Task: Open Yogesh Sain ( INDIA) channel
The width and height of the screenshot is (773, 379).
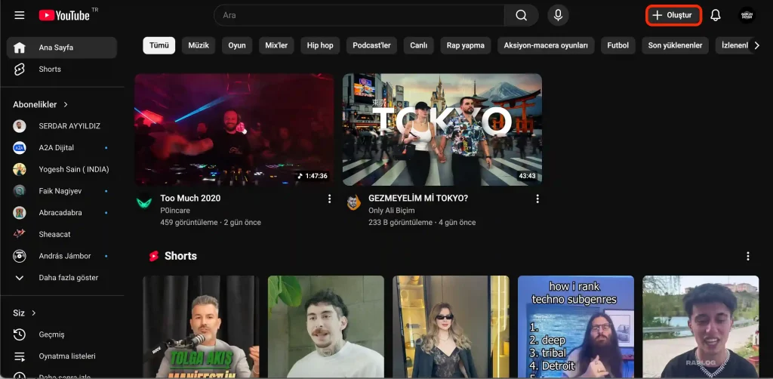Action: coord(62,170)
